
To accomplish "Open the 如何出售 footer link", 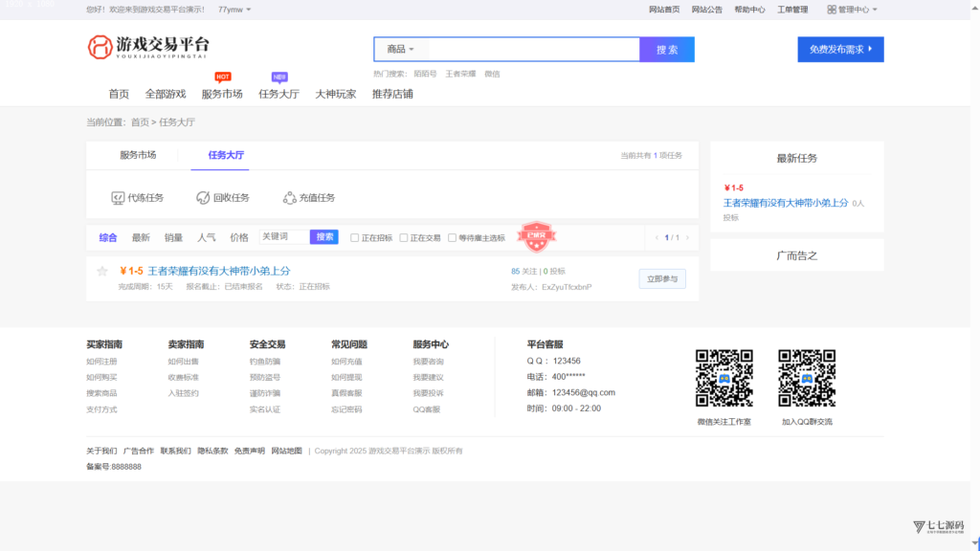I will [183, 361].
